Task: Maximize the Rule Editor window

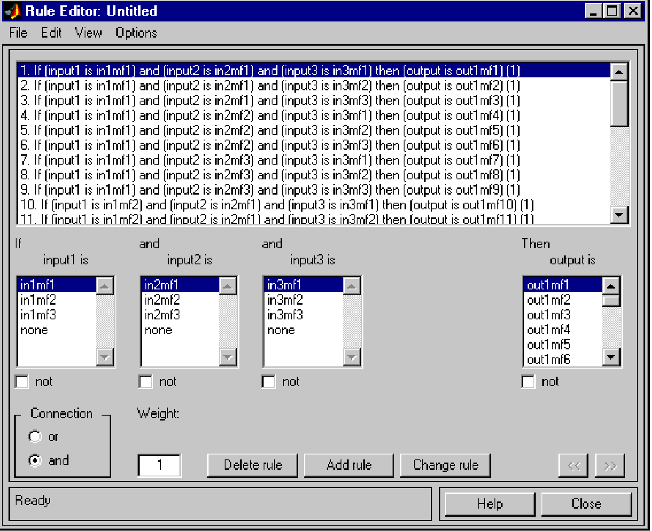Action: [612, 11]
